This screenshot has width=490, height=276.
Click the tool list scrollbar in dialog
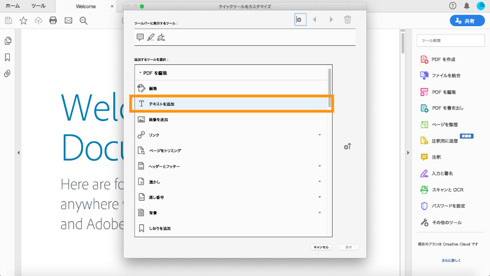330,88
